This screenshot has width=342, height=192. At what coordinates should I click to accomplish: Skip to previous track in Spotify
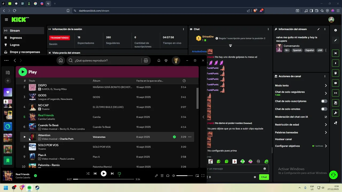coord(95,174)
